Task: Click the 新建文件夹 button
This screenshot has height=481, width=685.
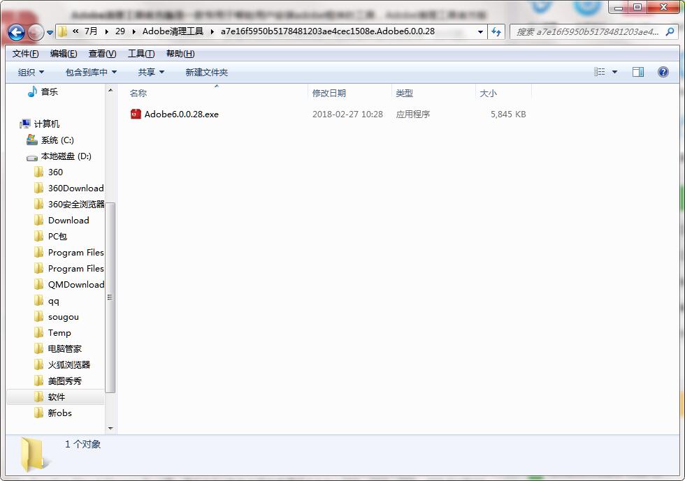Action: 207,72
